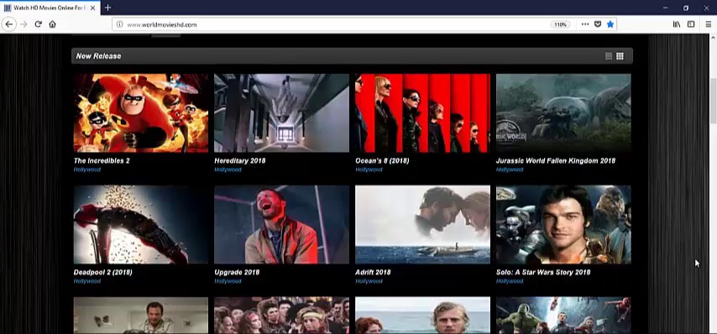717x334 pixels.
Task: Open the Hereditary 2018 thumbnail
Action: [x=282, y=112]
